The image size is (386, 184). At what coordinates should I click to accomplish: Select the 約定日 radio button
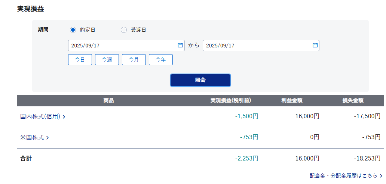tap(73, 30)
